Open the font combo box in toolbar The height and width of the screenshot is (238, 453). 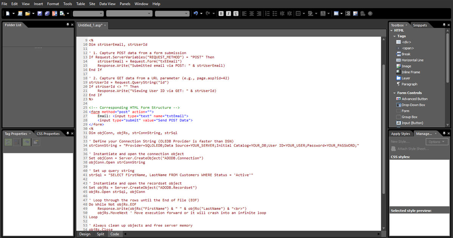(129, 14)
